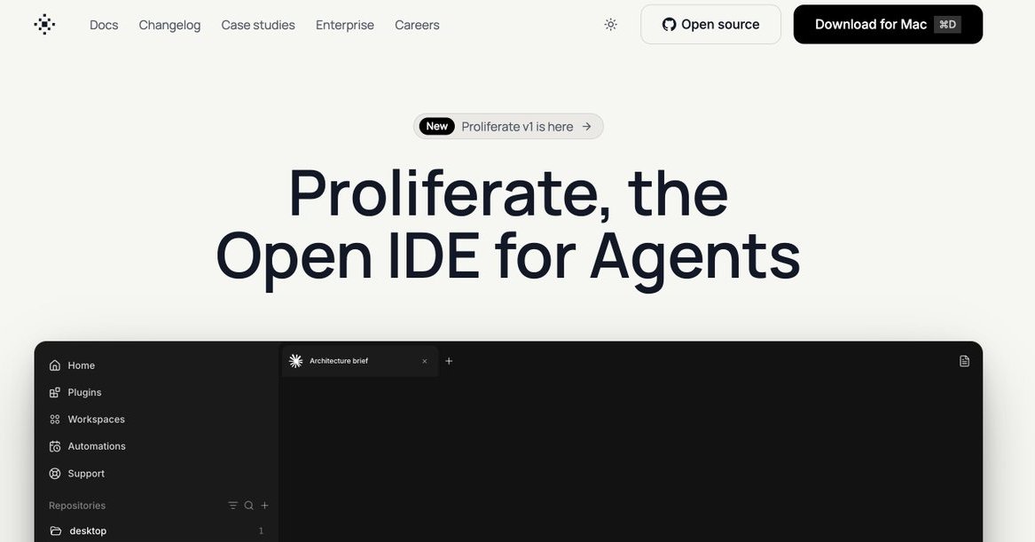Click the GitHub icon in Open source button
This screenshot has height=542, width=1035.
670,25
